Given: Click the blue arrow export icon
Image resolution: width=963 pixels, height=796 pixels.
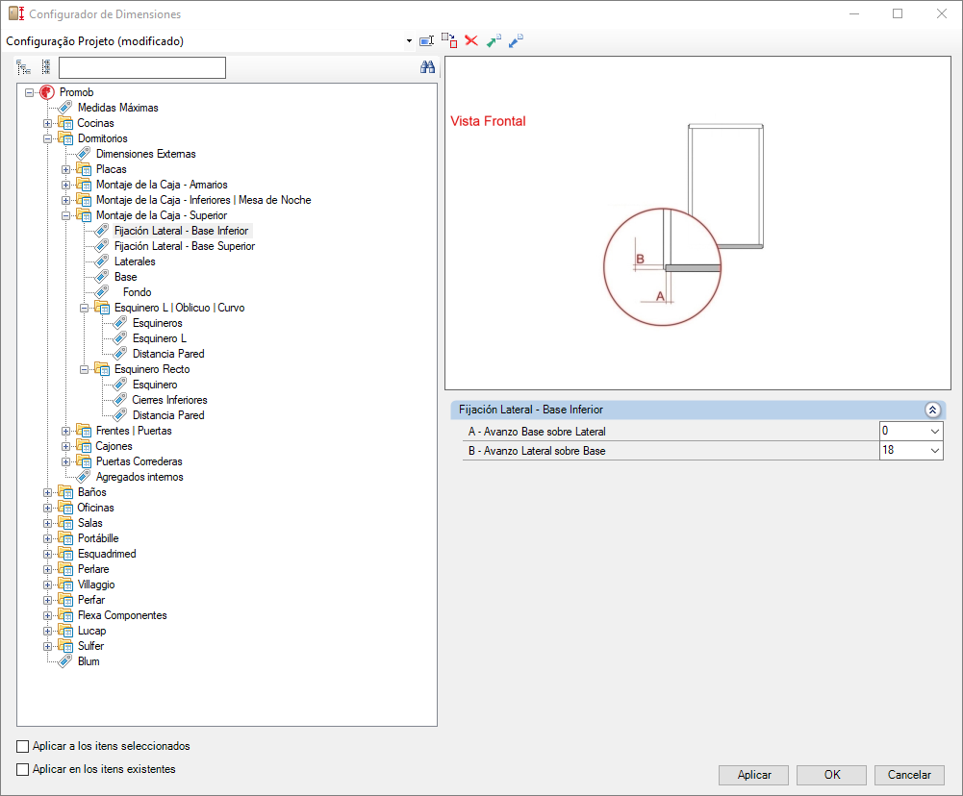Looking at the screenshot, I should point(516,40).
